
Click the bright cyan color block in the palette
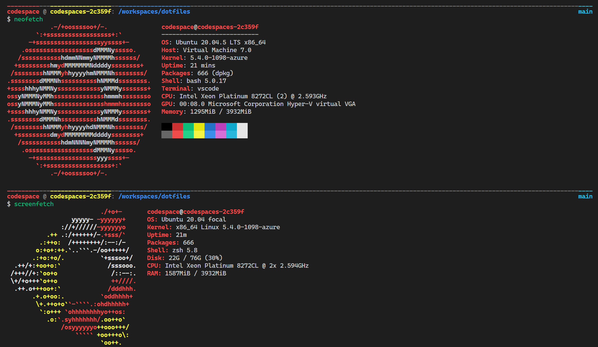(x=232, y=134)
